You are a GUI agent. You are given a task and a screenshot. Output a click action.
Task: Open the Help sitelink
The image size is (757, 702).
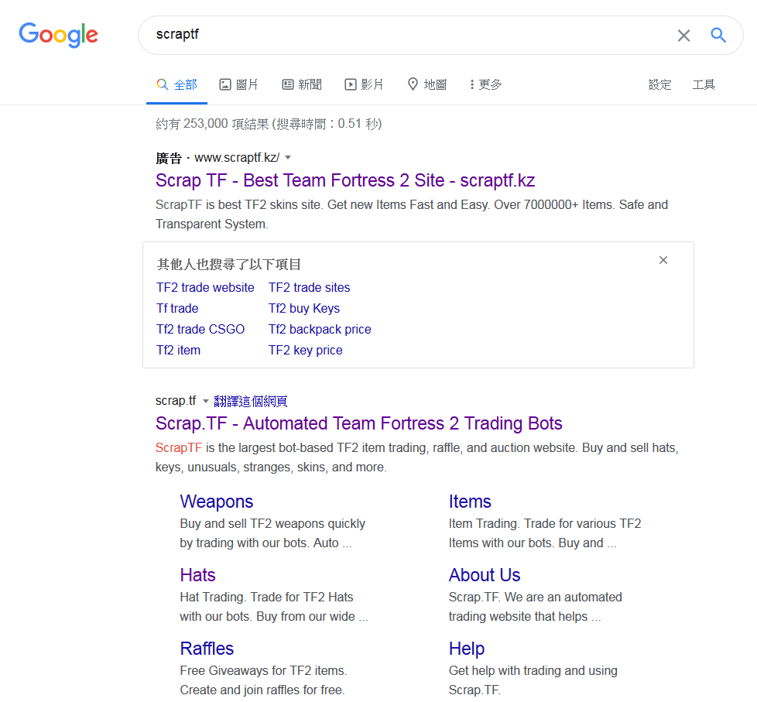point(467,649)
